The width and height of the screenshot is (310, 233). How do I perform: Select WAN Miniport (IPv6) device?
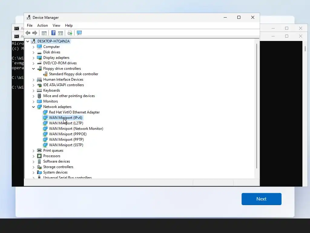(x=65, y=118)
